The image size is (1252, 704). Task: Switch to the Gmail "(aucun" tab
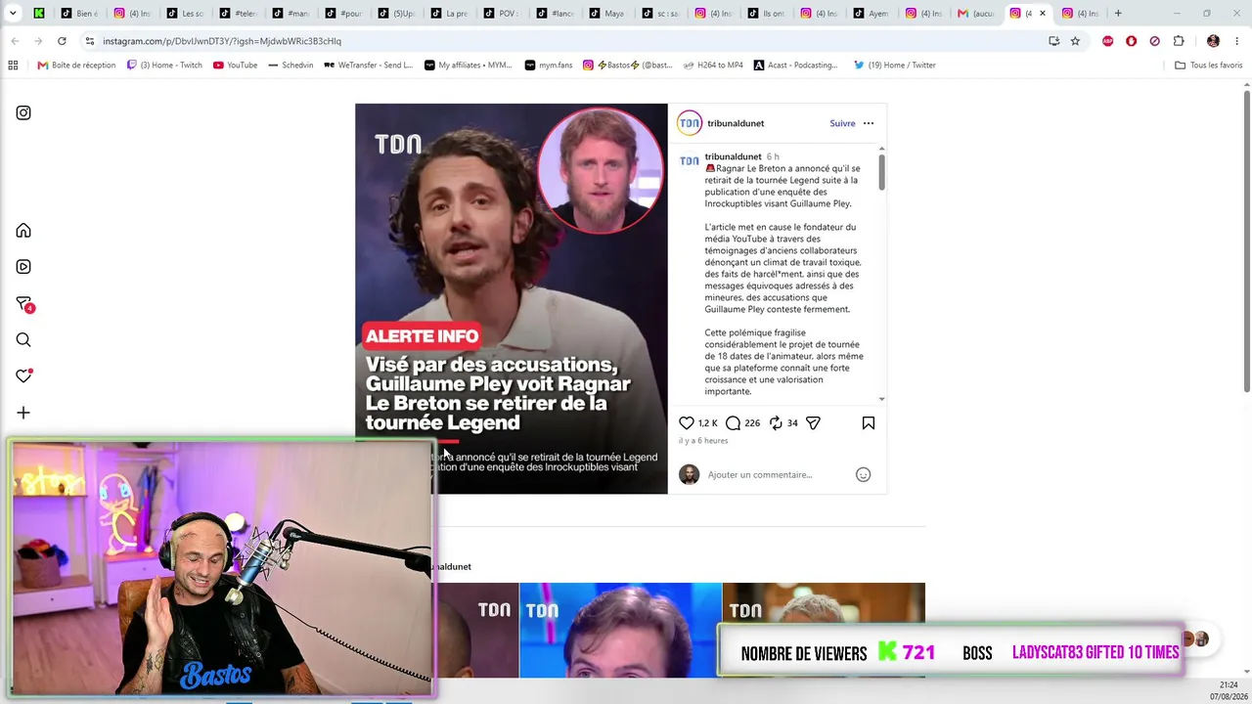coord(976,14)
